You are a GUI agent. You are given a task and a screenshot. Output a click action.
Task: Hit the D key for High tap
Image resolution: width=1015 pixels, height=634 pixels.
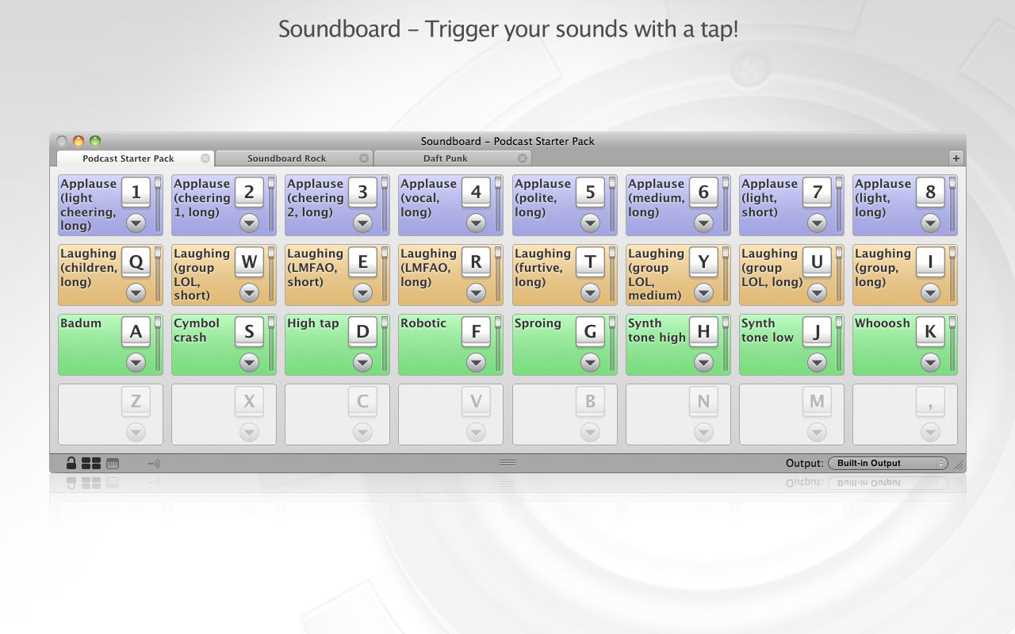[362, 332]
